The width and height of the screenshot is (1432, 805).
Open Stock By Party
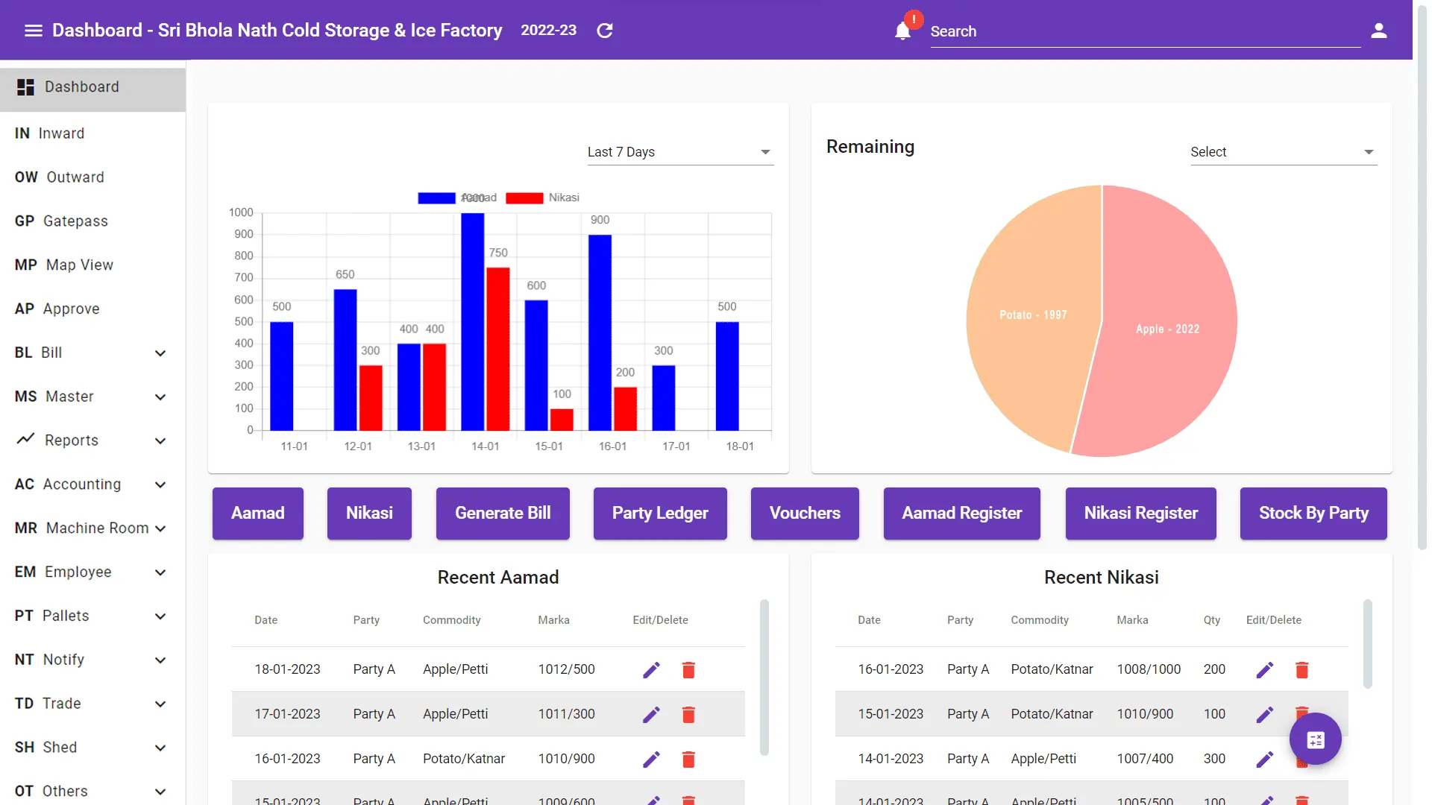coord(1313,514)
